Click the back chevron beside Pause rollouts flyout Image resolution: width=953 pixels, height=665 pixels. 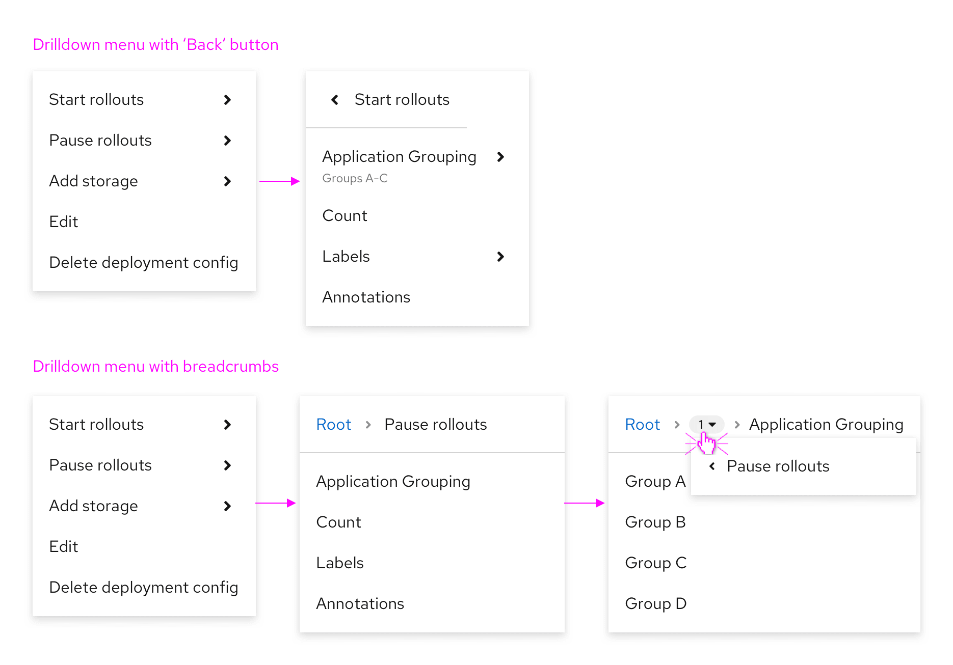[x=712, y=466]
